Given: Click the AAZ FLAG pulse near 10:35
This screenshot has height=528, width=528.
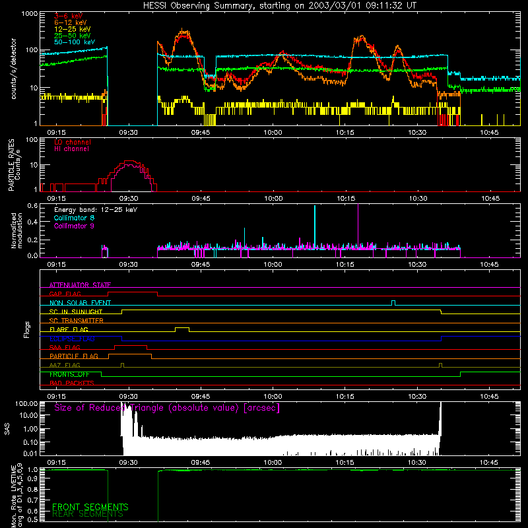Looking at the screenshot, I should (x=440, y=365).
